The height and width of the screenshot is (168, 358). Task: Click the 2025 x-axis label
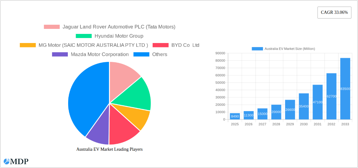[x=235, y=124]
